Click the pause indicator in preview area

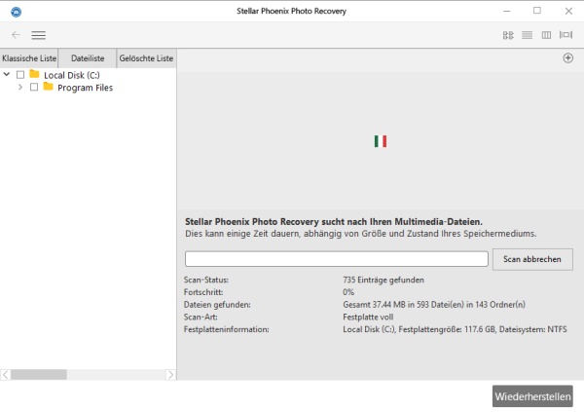[x=381, y=141]
